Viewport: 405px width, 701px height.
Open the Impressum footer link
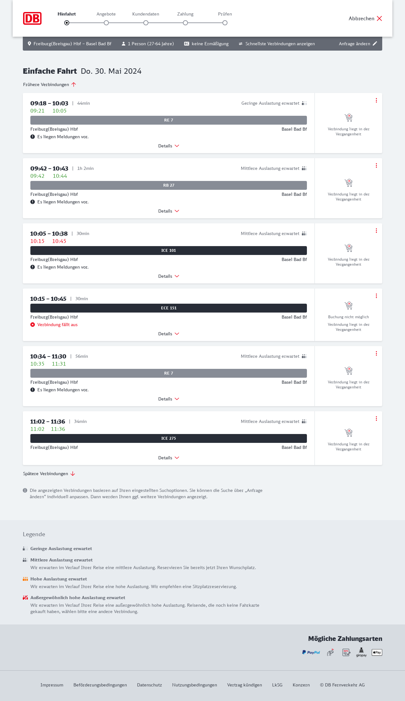point(52,685)
